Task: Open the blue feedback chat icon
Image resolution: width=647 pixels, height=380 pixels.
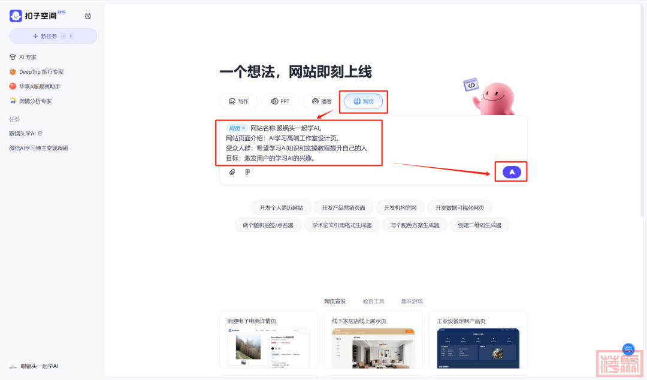Action: point(628,349)
